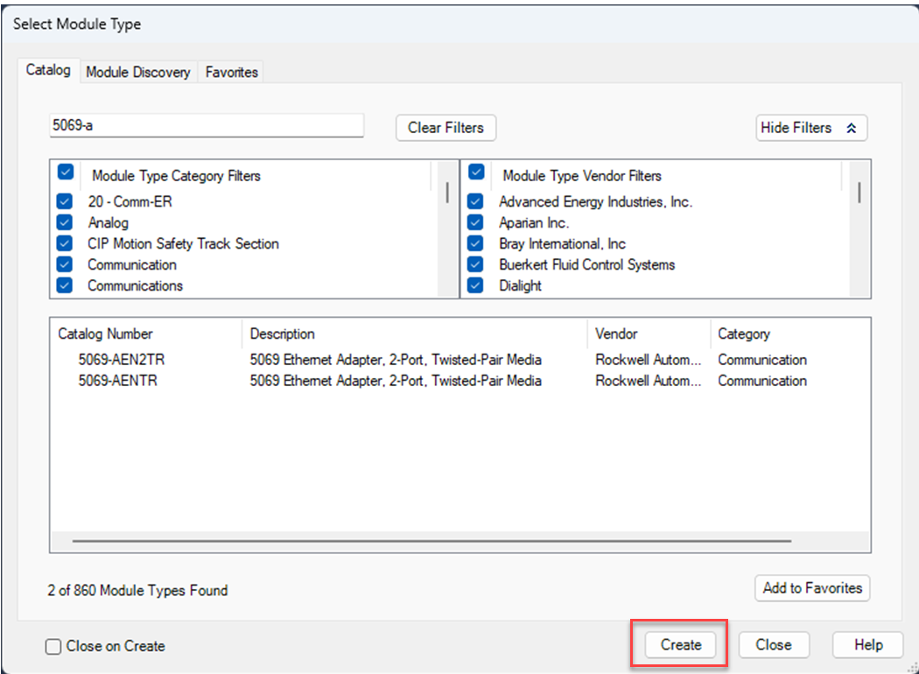Screen dimensions: 919x674
Task: Uncheck the Aparian Inc. vendor filter
Action: point(475,222)
